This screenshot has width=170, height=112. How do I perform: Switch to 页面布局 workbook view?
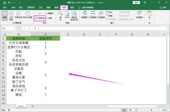pyautogui.click(x=18, y=15)
